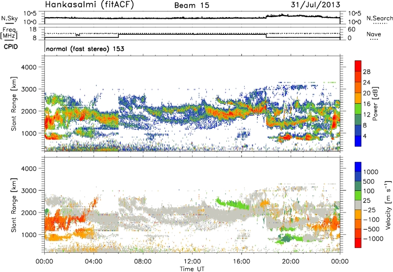
Task: Click the 24 dB colorbar value
Action: [366, 82]
